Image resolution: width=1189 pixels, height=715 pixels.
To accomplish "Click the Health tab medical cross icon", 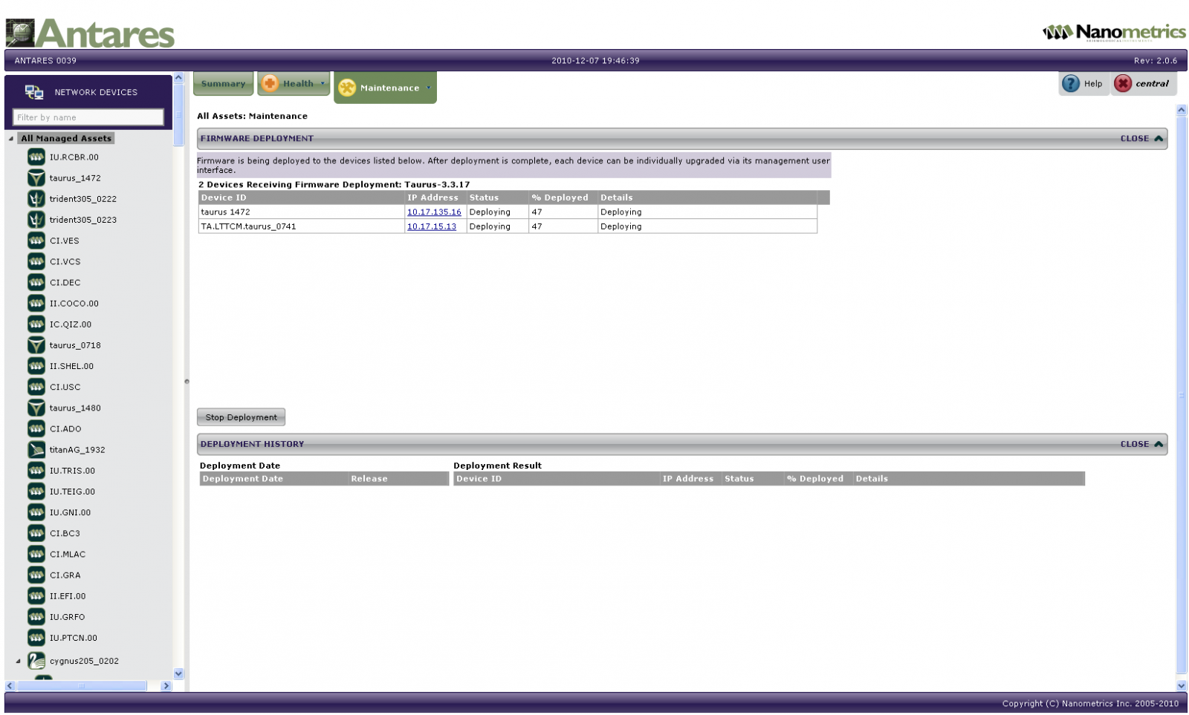I will [270, 83].
